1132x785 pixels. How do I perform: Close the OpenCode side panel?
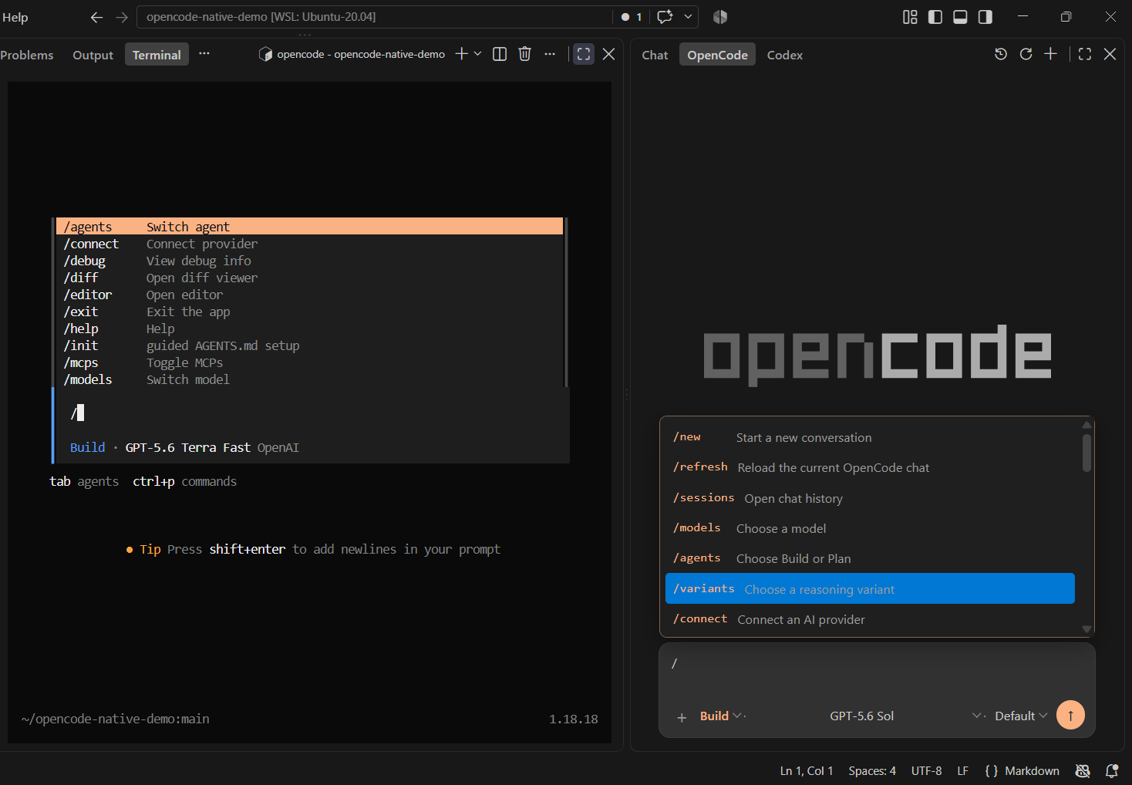tap(1110, 54)
